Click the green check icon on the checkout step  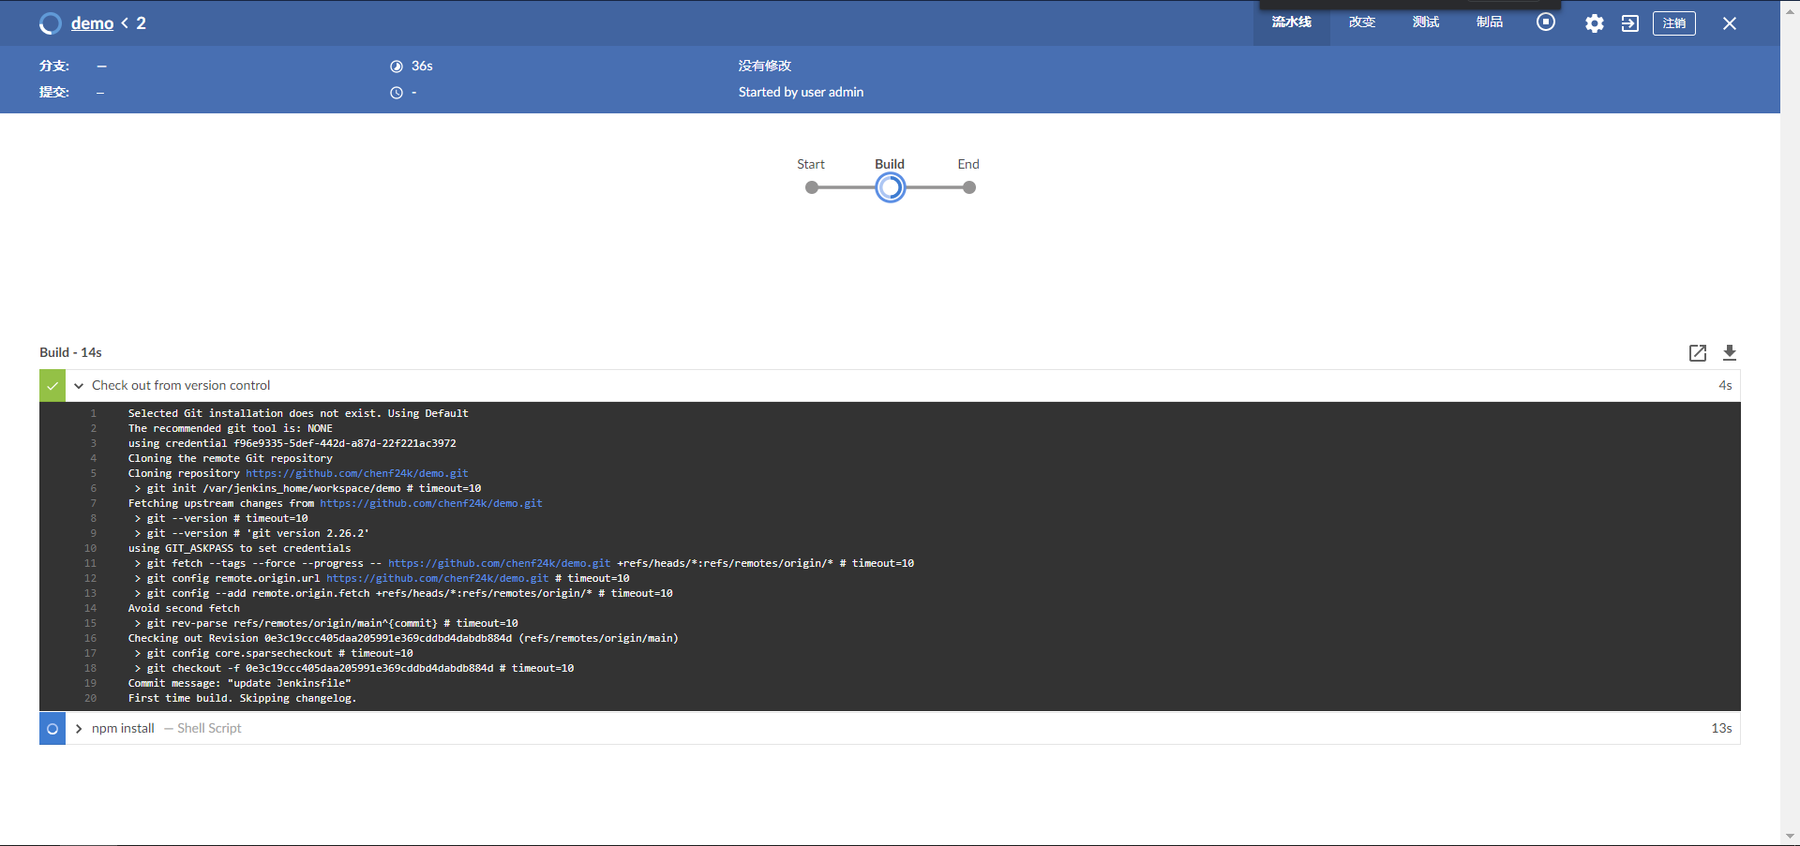[52, 385]
